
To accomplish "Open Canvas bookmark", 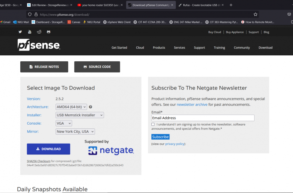I will [74, 22].
